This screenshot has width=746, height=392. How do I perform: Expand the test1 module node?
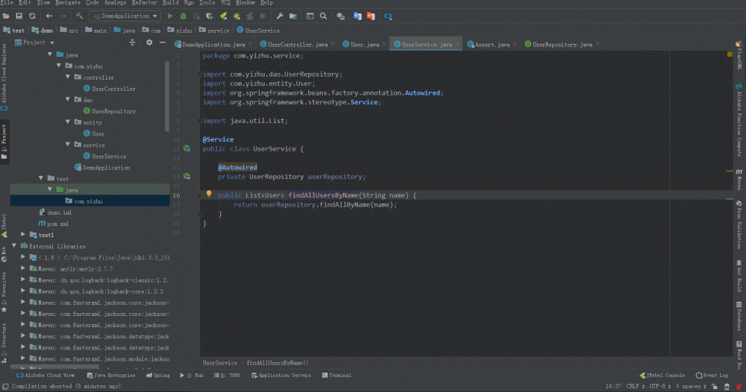tap(23, 235)
